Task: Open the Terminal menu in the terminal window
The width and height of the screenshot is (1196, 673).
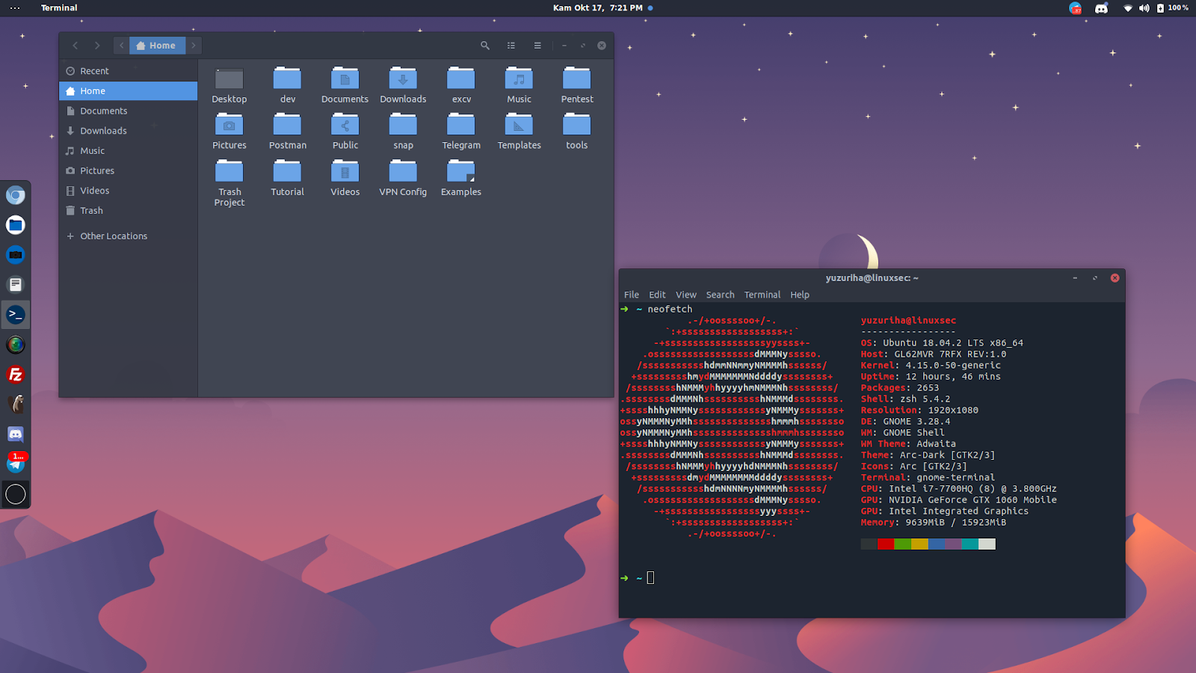Action: (x=762, y=295)
